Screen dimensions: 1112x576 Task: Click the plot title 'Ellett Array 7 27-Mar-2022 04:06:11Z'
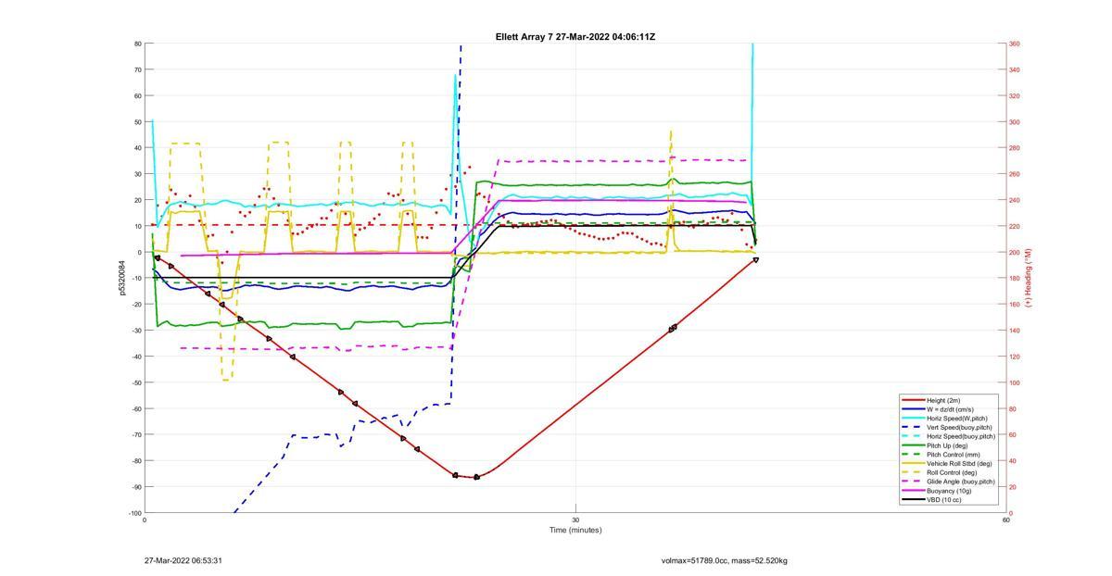coord(575,36)
